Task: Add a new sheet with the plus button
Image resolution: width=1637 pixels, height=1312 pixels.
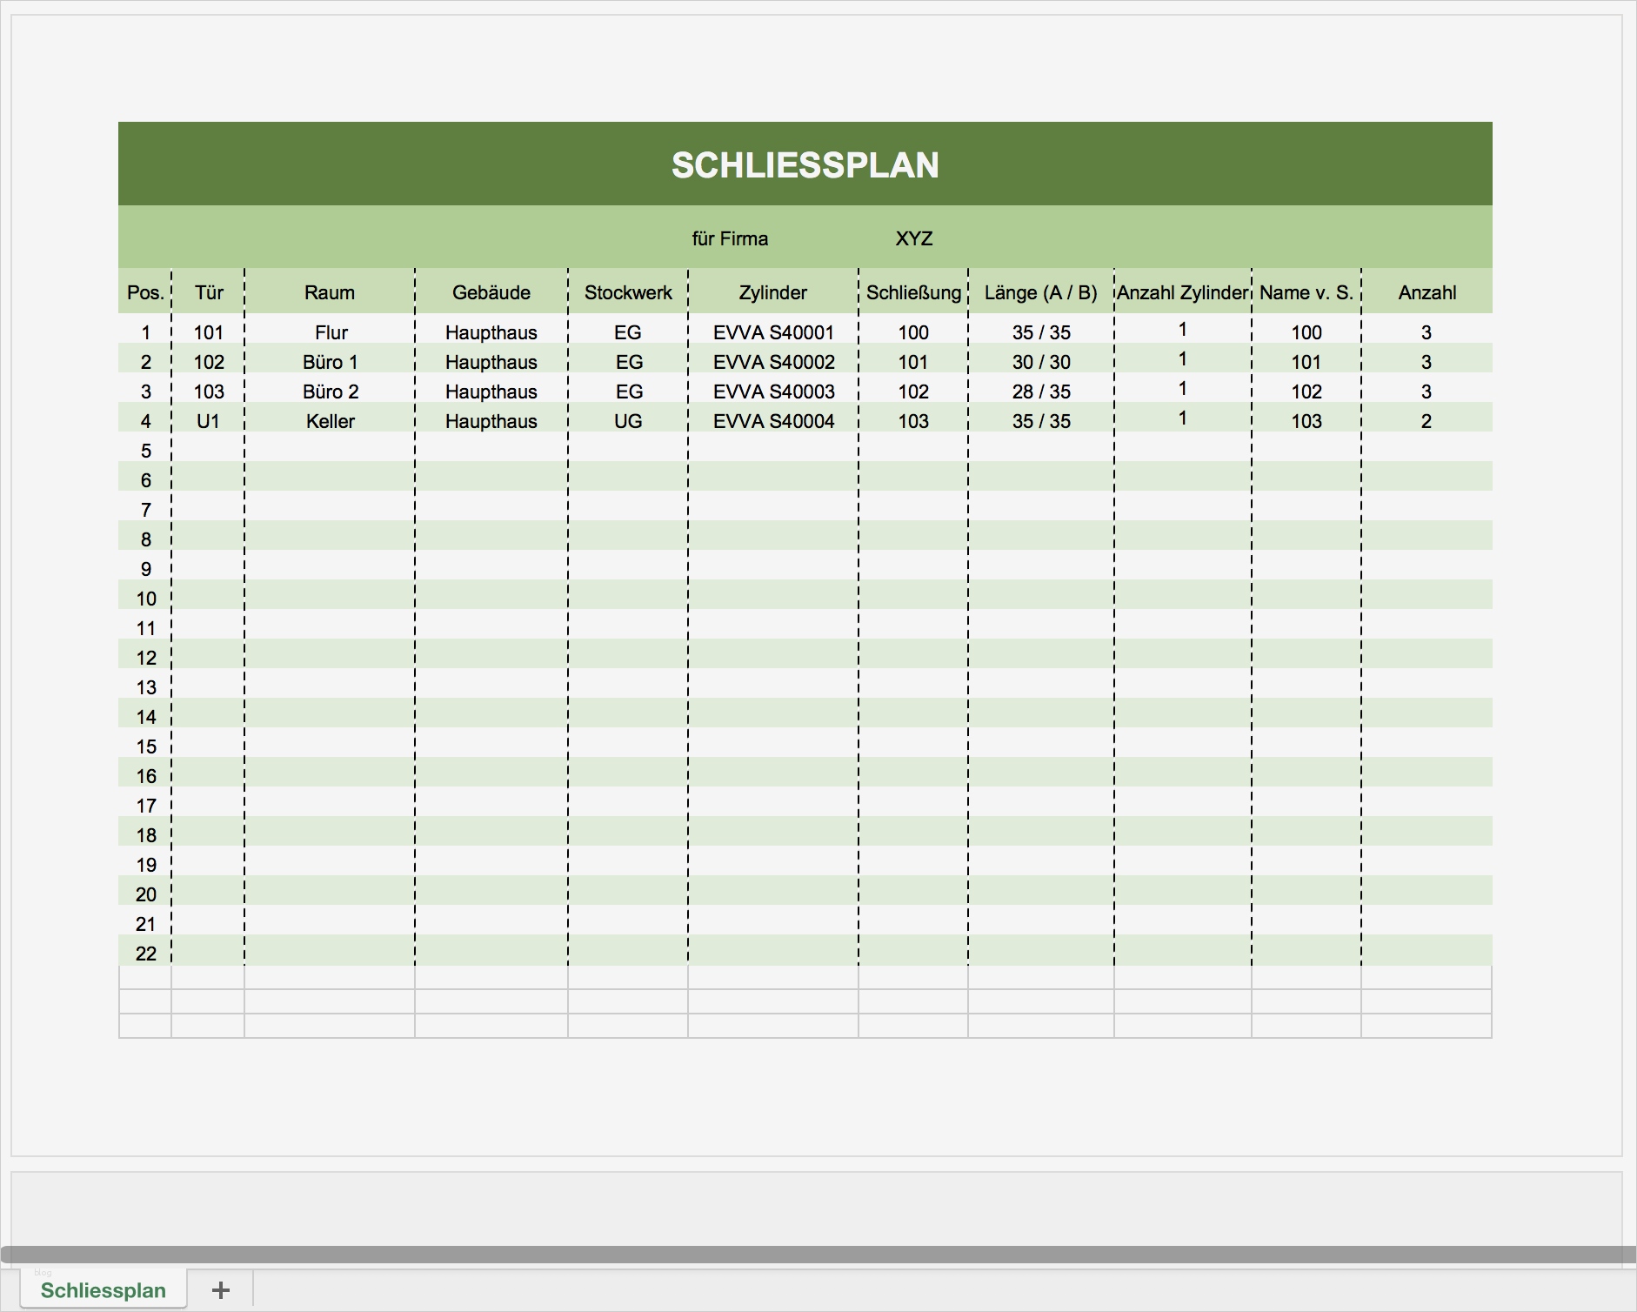Action: [x=220, y=1291]
